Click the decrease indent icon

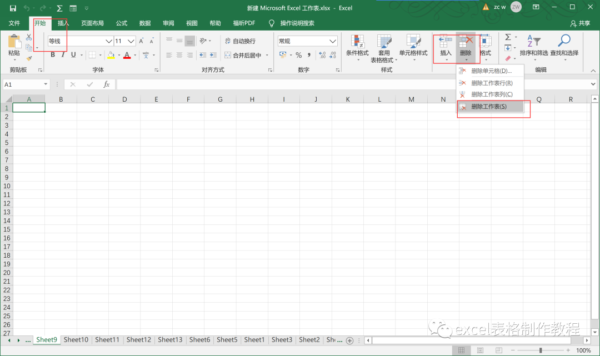click(203, 55)
